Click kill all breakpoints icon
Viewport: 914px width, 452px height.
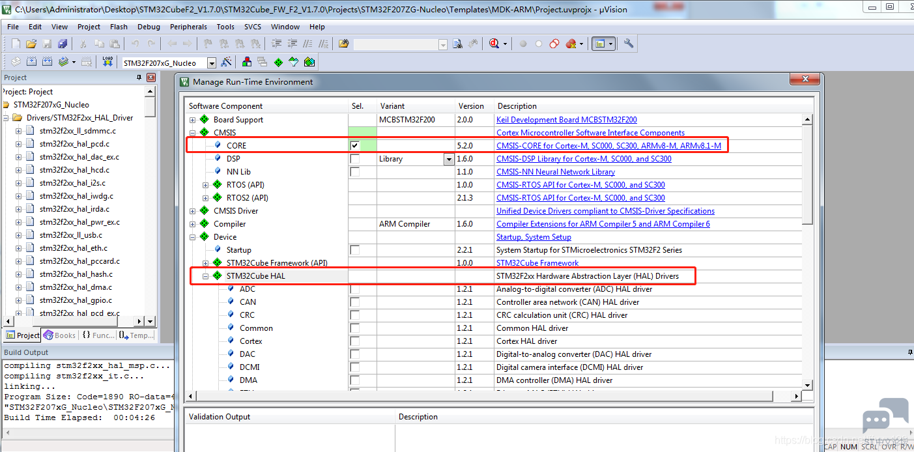click(571, 44)
